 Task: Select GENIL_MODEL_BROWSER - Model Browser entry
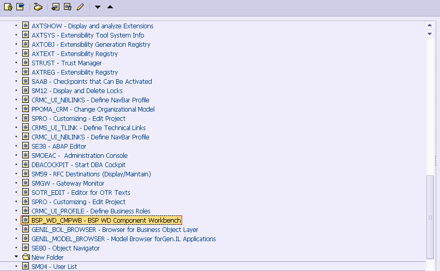pos(124,239)
